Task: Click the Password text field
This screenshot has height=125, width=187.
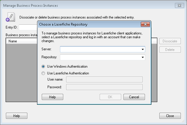Action: coord(104,87)
